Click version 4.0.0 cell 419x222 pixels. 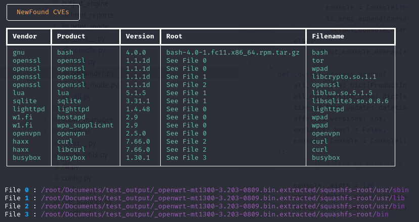click(136, 53)
